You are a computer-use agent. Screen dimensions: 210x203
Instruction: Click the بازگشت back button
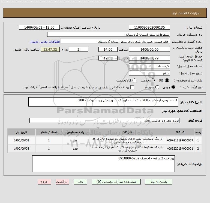click(62, 182)
